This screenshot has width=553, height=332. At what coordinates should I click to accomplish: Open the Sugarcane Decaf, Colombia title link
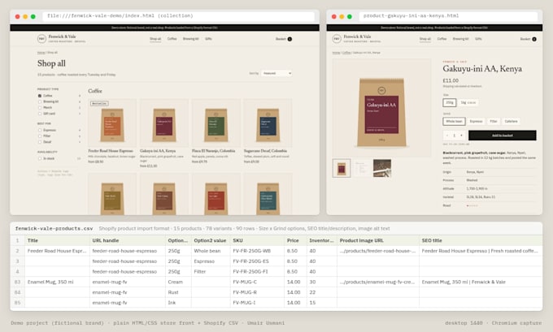coord(265,151)
